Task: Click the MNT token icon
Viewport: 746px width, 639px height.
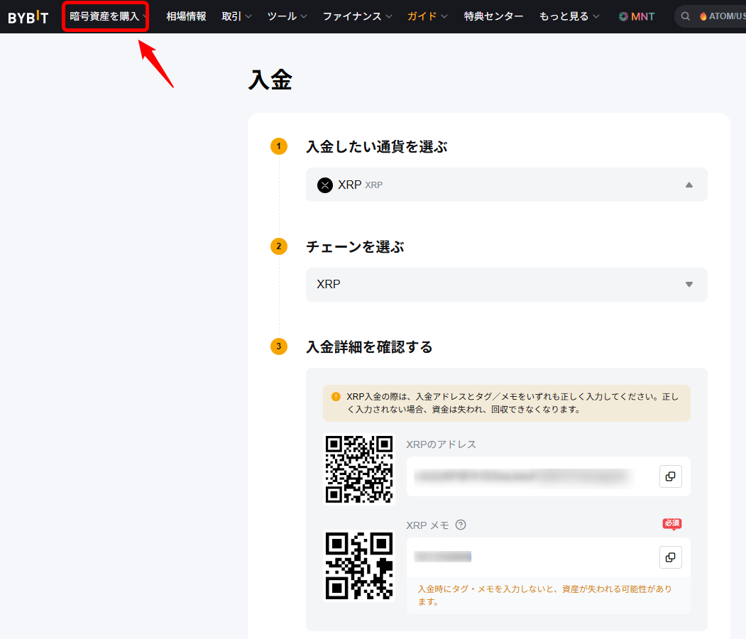Action: [623, 16]
